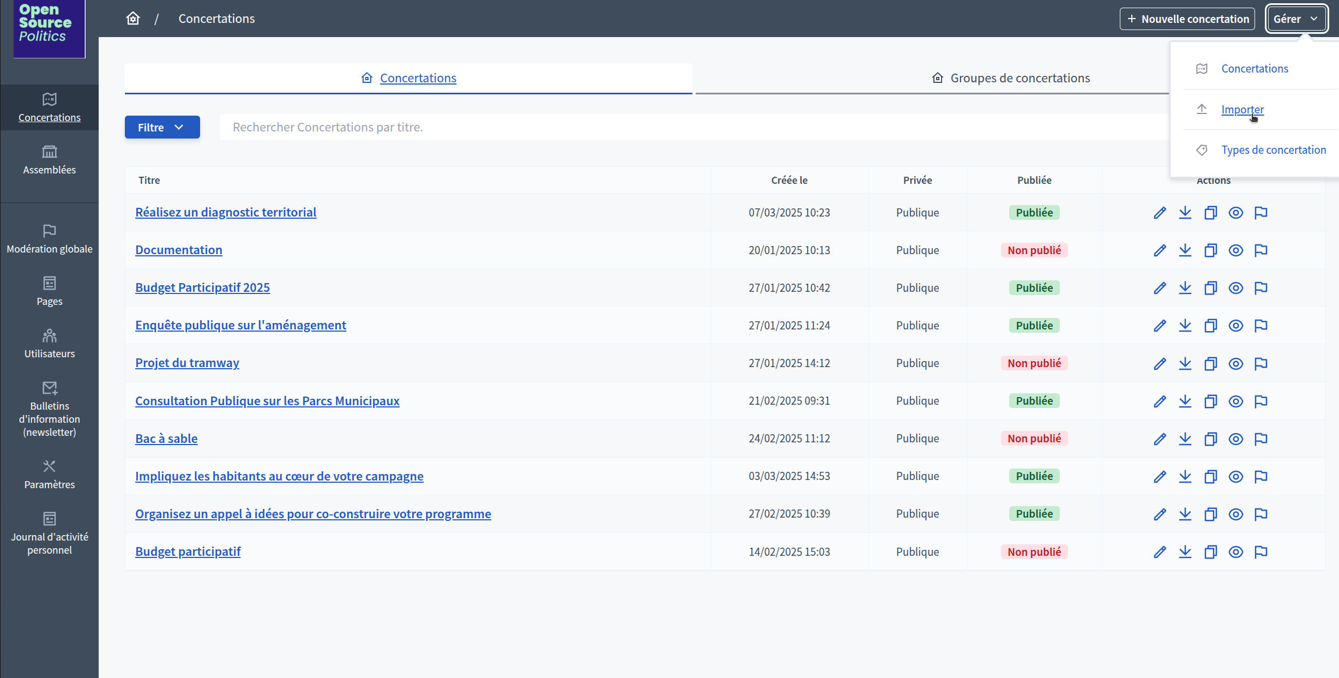Preview Budget participatif using the eye icon

1235,552
